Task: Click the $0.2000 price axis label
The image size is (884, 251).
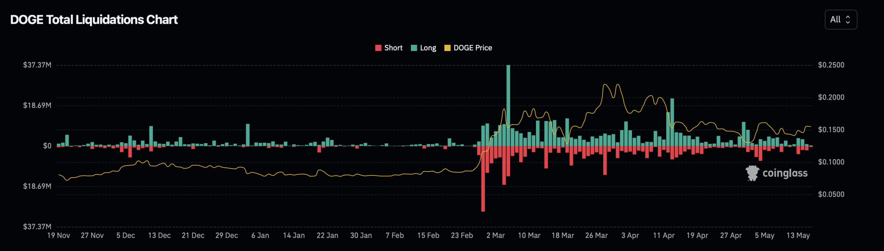Action: [831, 98]
